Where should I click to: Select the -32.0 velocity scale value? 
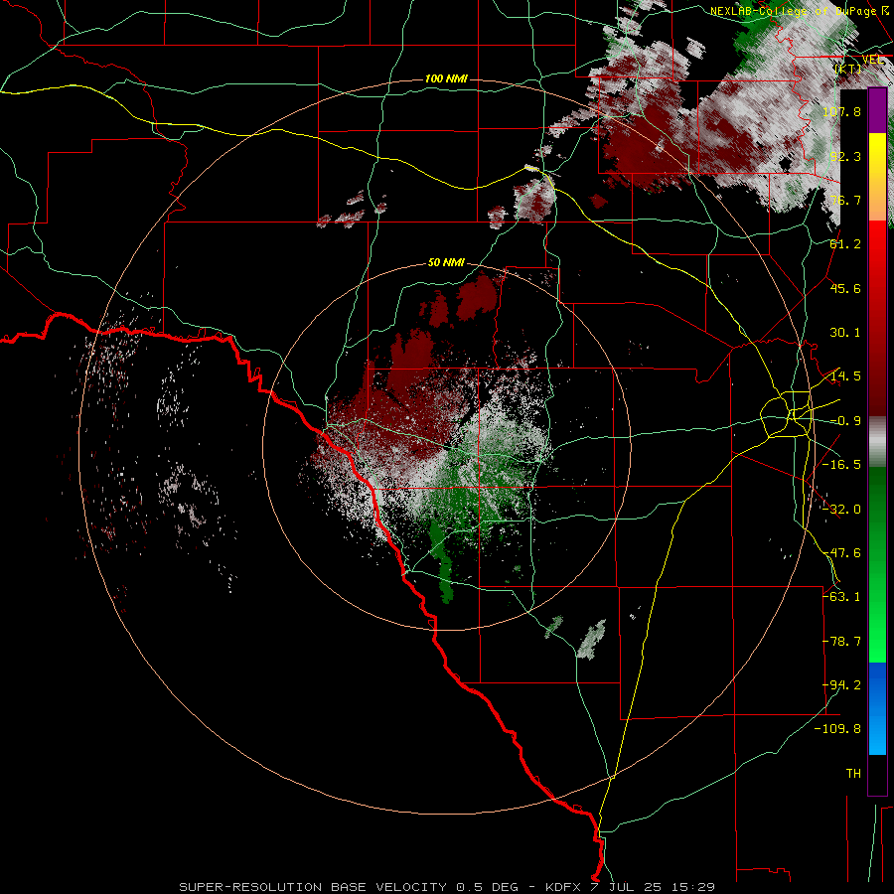(841, 510)
